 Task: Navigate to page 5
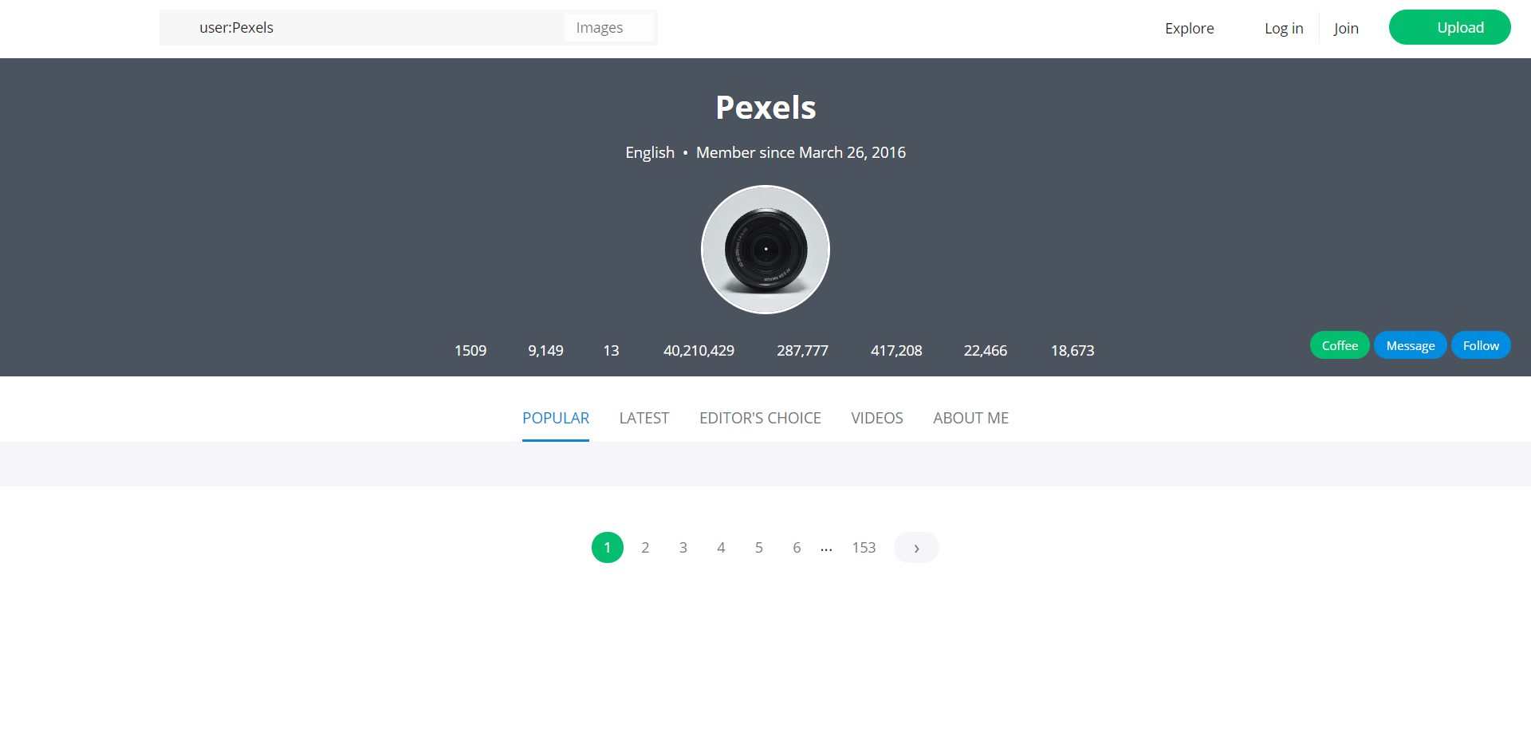click(x=758, y=547)
